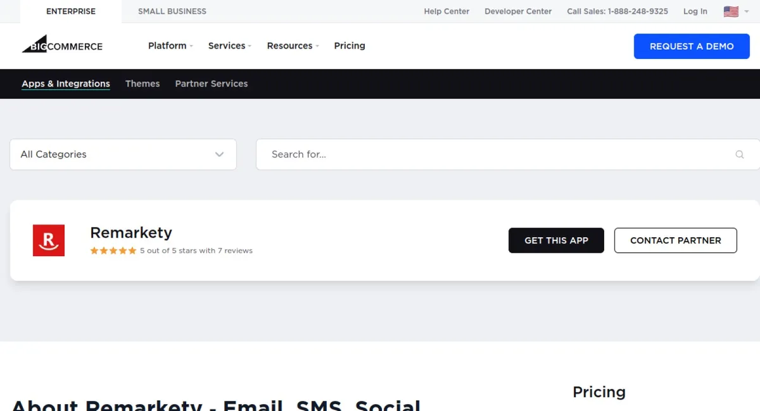Image resolution: width=760 pixels, height=411 pixels.
Task: Expand the Resources menu
Action: tap(293, 46)
